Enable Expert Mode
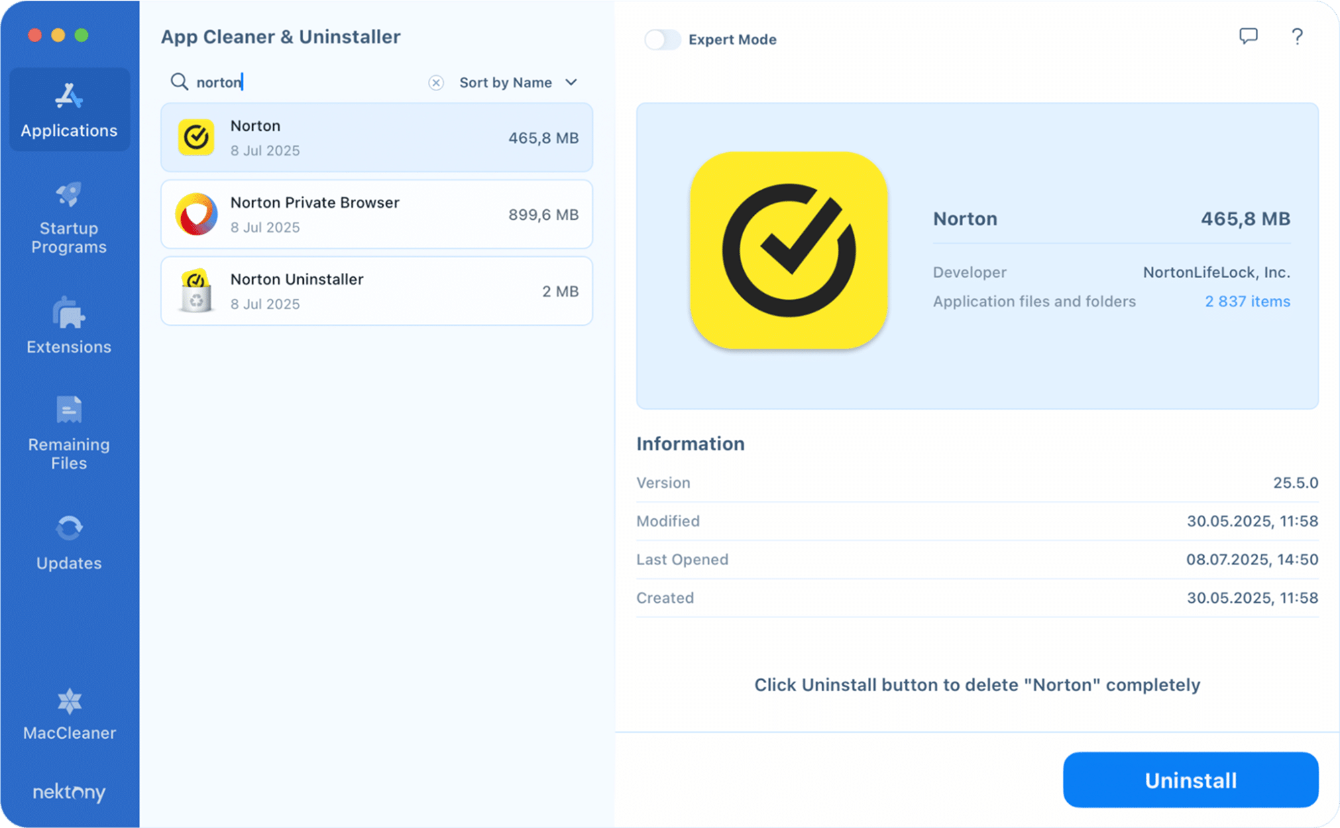 point(663,40)
